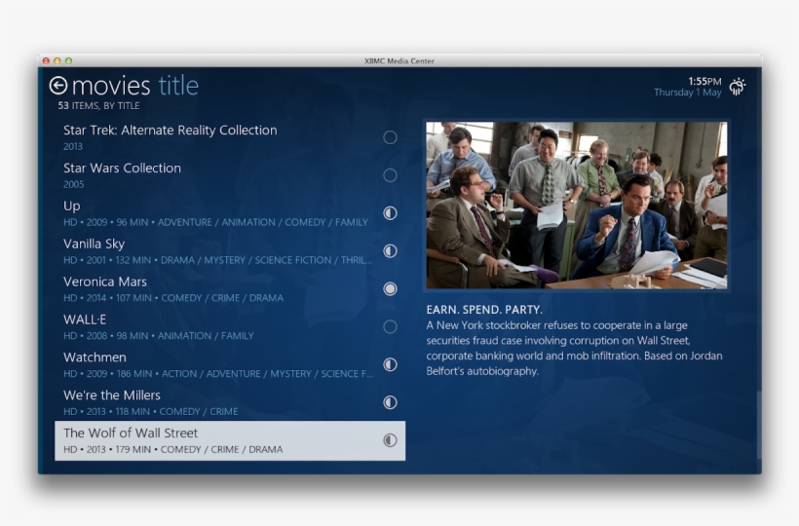Click empty circle for Star Trek Collection
Viewport: 799px width, 526px height.
pyautogui.click(x=390, y=137)
